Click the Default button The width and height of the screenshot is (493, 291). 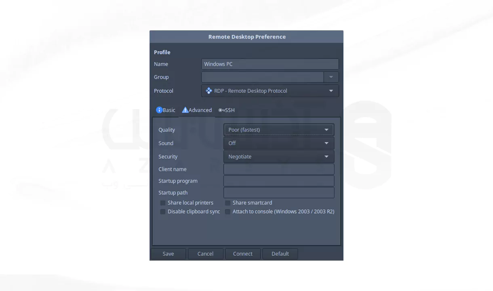280,254
